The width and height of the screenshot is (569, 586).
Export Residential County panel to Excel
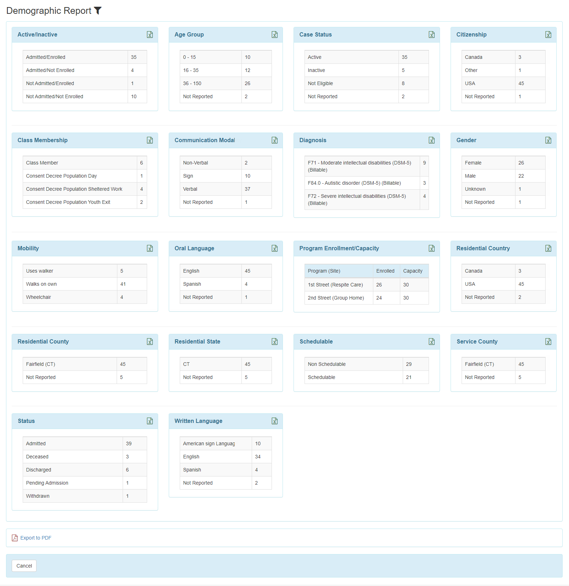click(x=150, y=342)
